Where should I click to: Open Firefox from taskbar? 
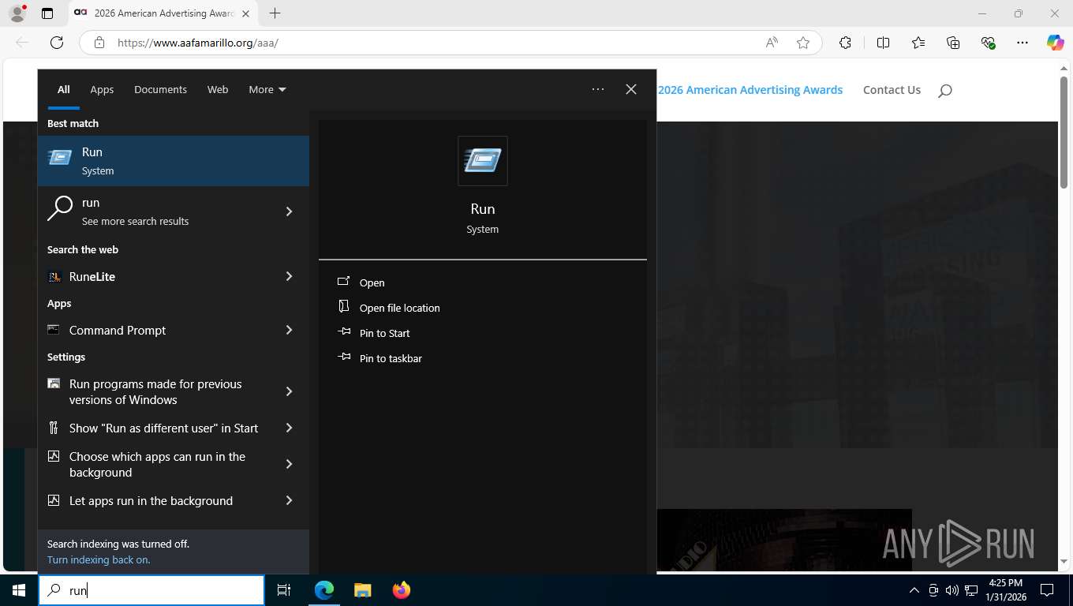[402, 590]
